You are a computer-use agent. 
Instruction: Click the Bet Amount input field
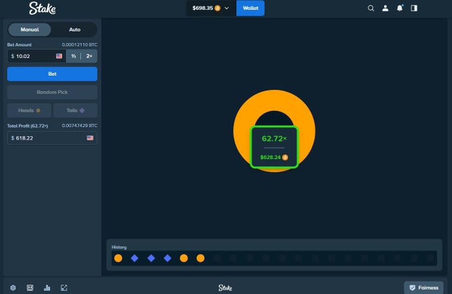pyautogui.click(x=37, y=56)
